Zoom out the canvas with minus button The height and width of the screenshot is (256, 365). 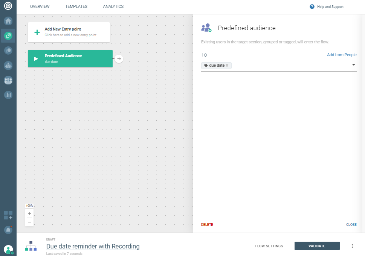pyautogui.click(x=29, y=222)
